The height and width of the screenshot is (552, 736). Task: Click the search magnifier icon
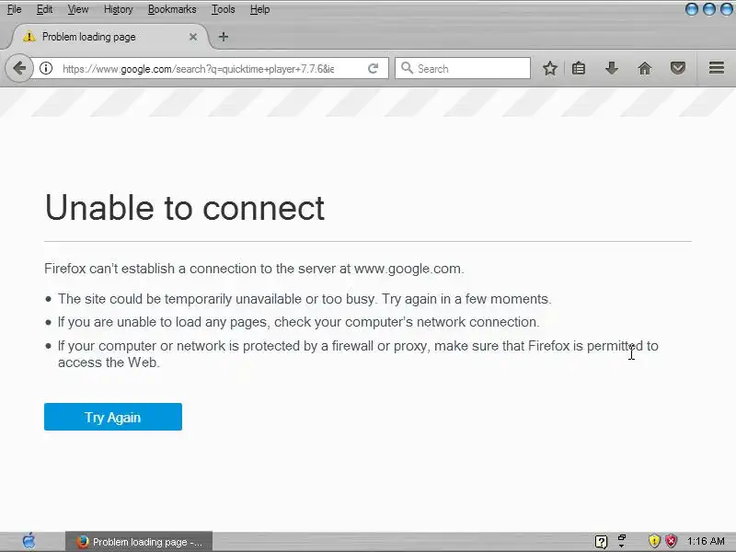(407, 68)
